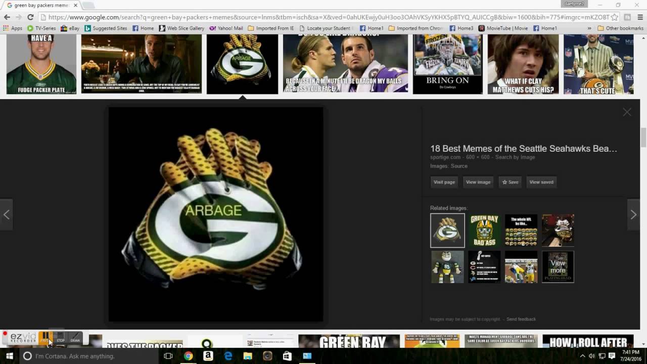Open the Windows Start menu
The image size is (647, 364).
[x=9, y=356]
